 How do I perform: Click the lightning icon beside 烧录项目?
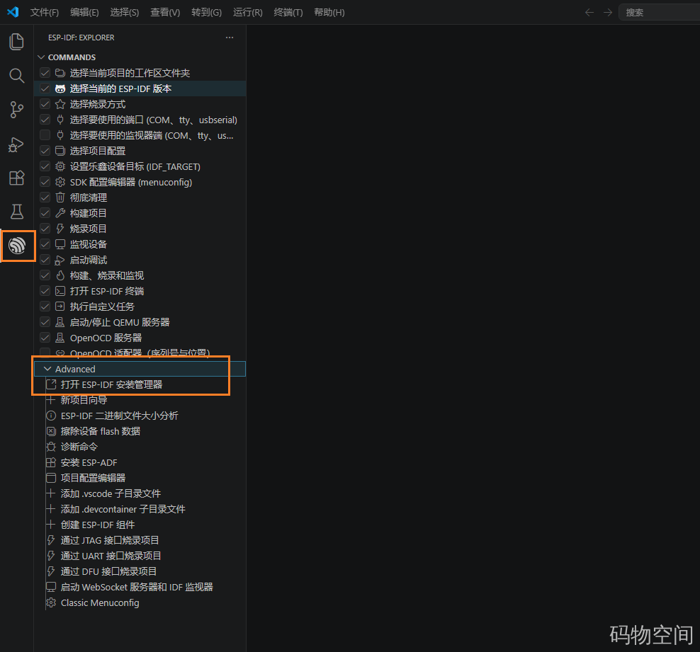(x=60, y=229)
